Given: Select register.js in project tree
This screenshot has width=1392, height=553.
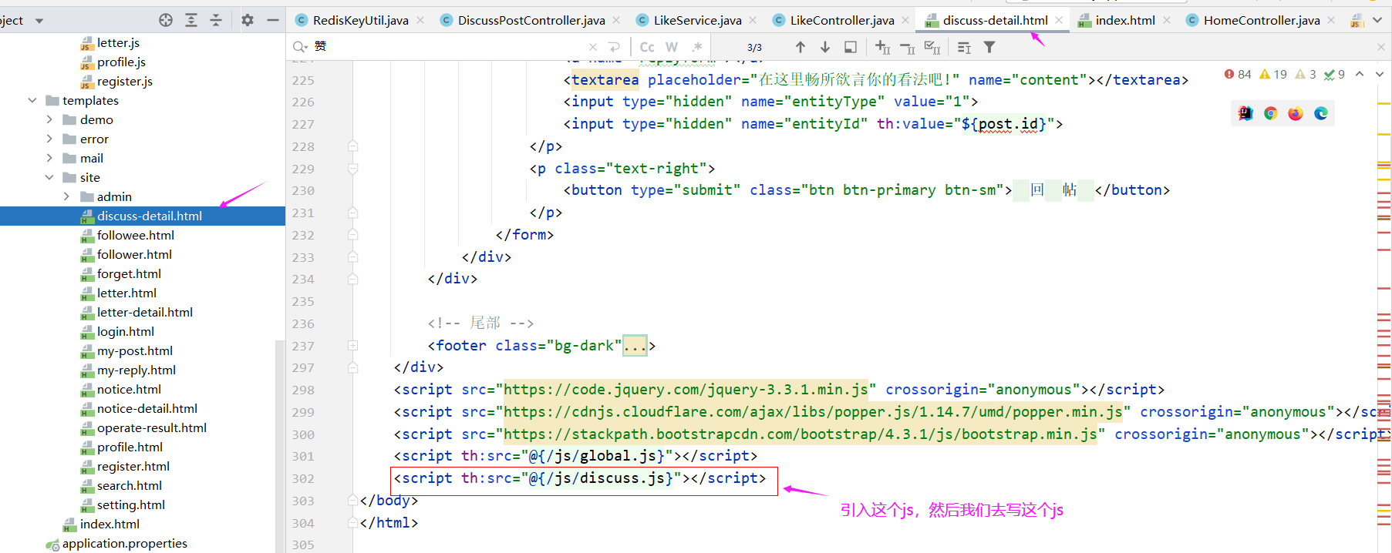Looking at the screenshot, I should point(125,81).
